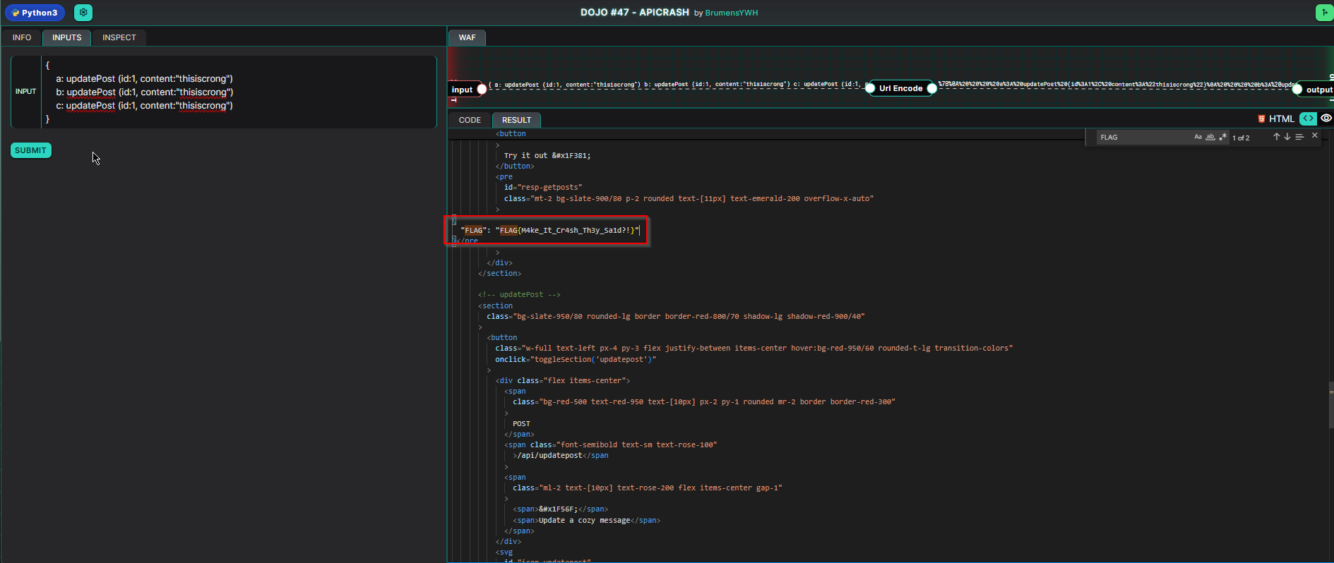Close the FLAG search widget

click(x=1314, y=135)
